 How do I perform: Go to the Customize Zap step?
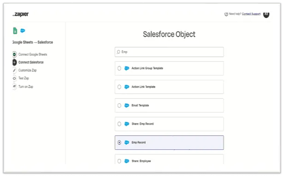click(x=28, y=70)
